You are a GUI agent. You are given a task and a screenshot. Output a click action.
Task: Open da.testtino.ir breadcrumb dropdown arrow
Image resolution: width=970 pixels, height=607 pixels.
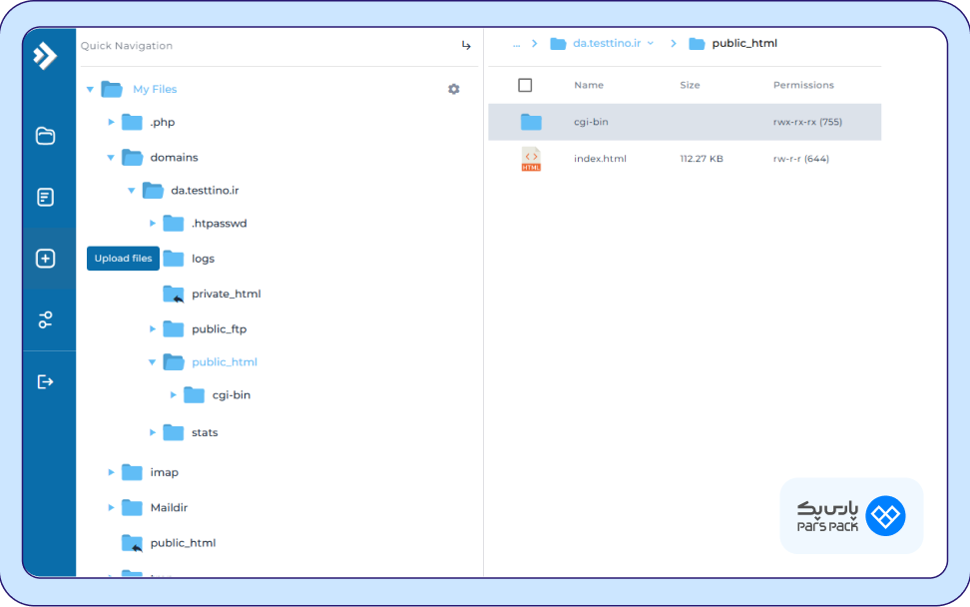pos(651,43)
